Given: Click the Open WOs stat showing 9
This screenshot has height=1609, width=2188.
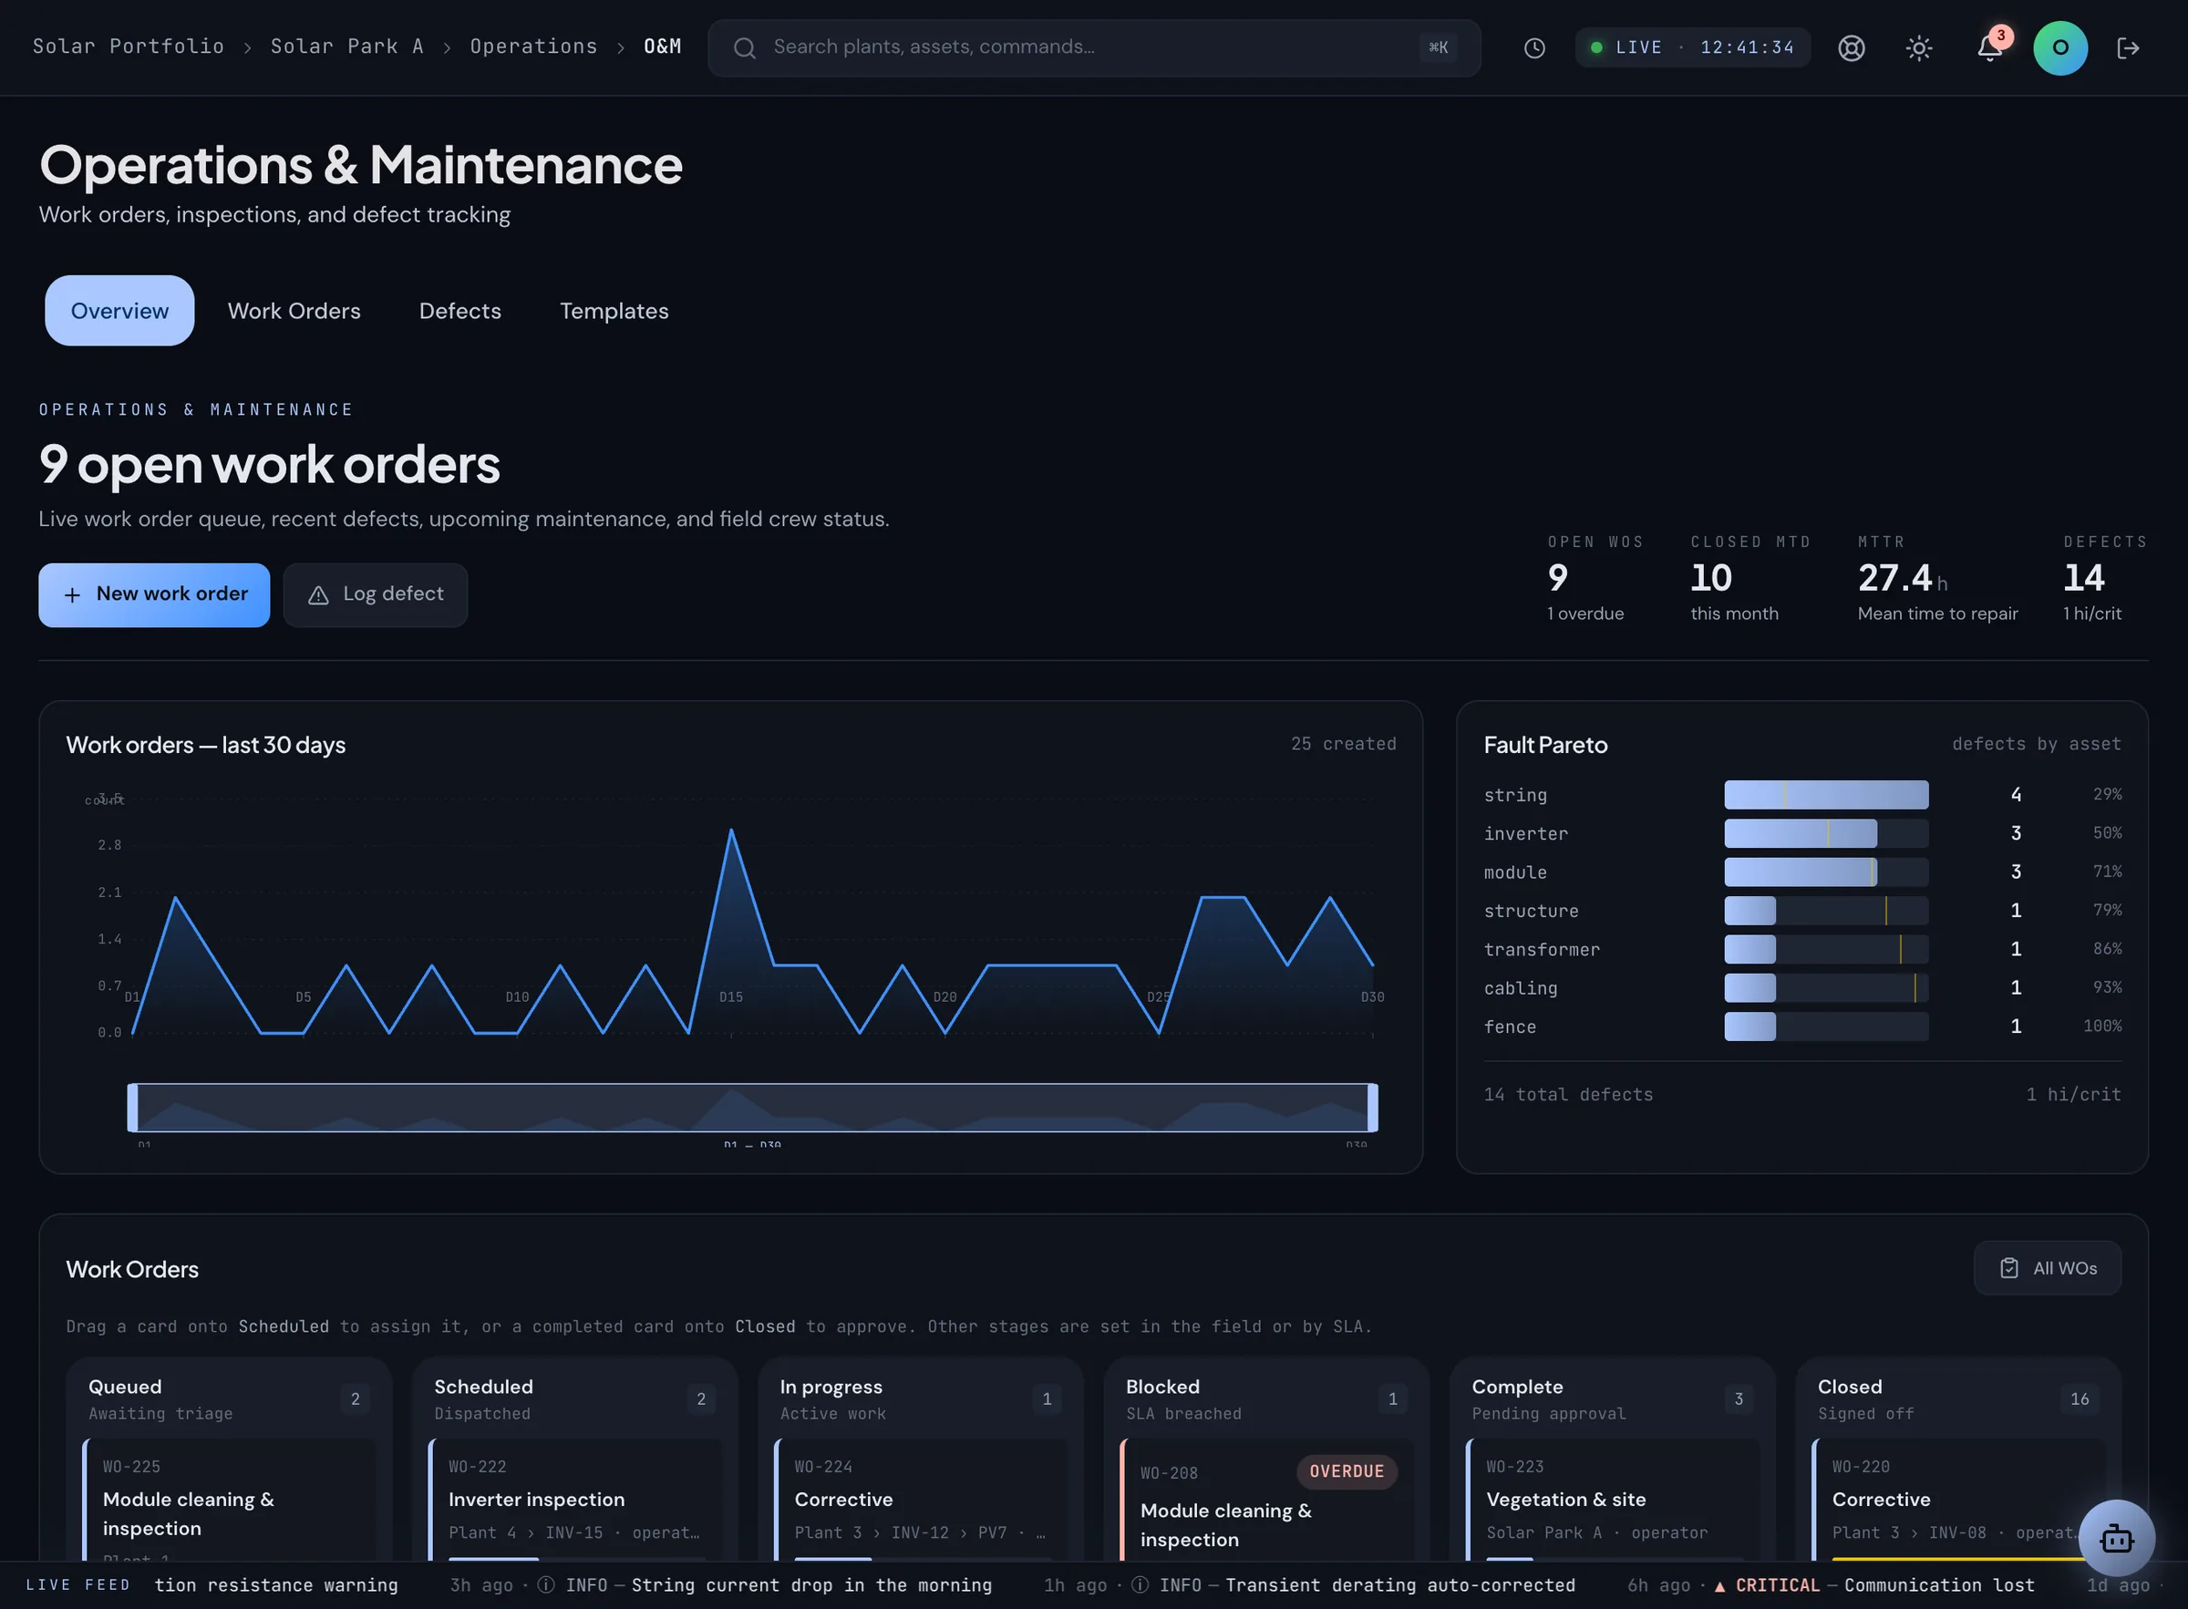Looking at the screenshot, I should (1595, 579).
